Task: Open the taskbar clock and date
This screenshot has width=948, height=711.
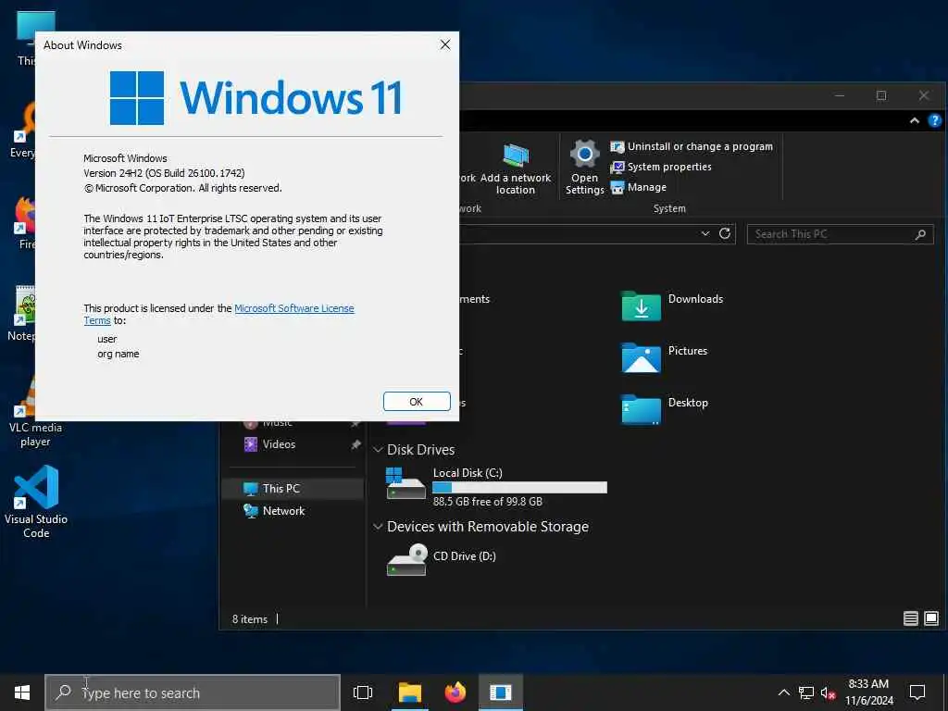Action: tap(868, 692)
